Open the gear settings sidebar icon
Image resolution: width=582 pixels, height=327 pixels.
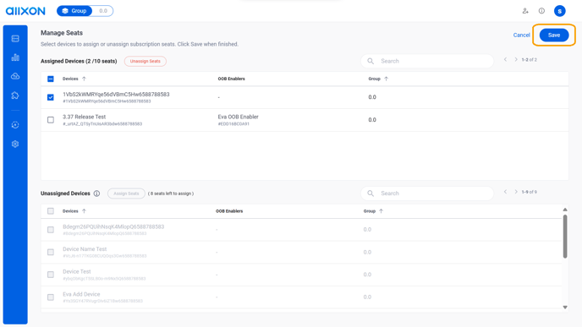tap(15, 144)
